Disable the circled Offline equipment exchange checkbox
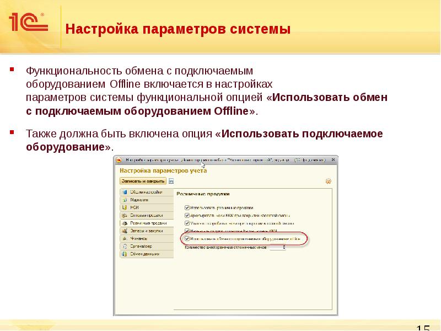This screenshot has width=441, height=331. point(187,239)
